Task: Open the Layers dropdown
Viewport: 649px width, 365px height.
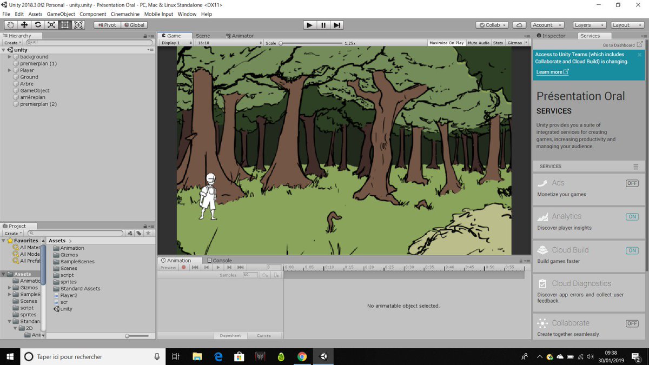Action: 589,25
